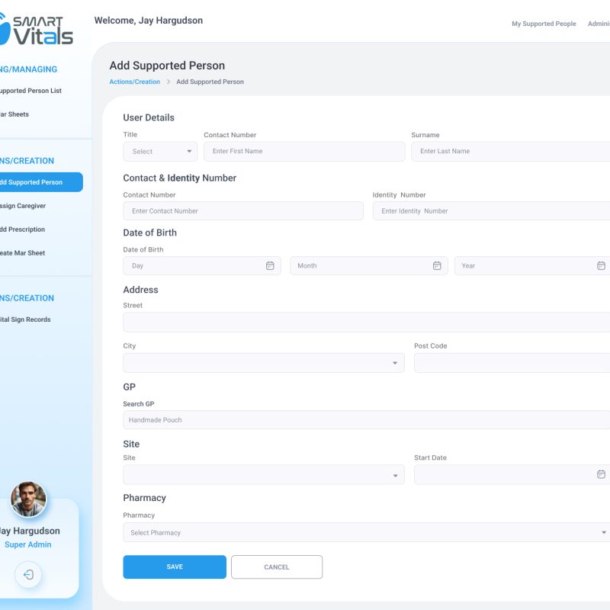Click the Save button
The image size is (610, 610).
pyautogui.click(x=175, y=567)
